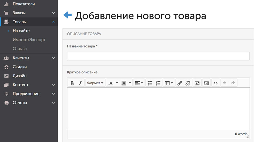Toggle bold formatting in editor

pos(72,83)
